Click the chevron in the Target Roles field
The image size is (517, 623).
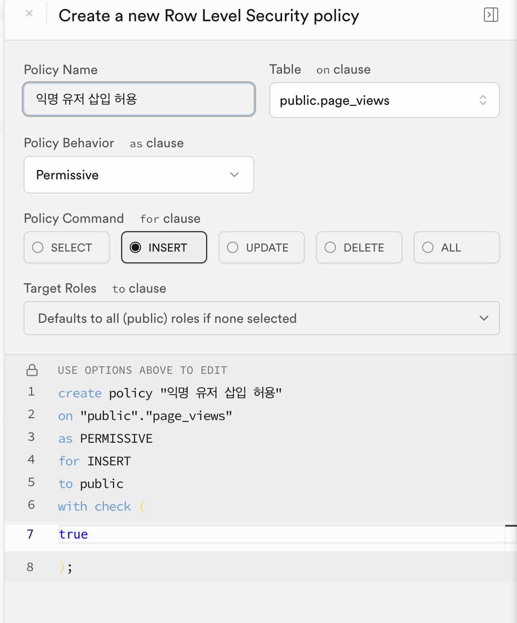pyautogui.click(x=484, y=318)
